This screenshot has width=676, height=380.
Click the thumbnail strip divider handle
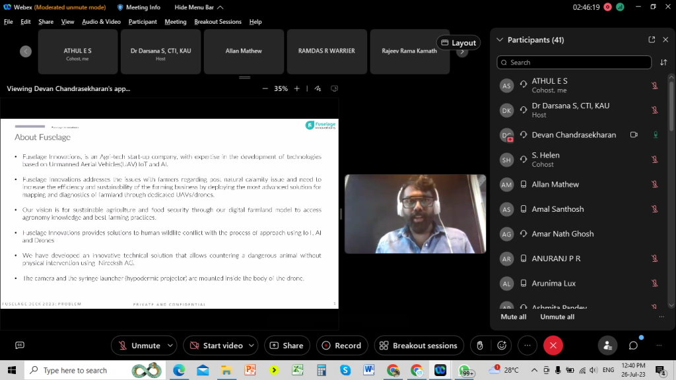pos(244,78)
